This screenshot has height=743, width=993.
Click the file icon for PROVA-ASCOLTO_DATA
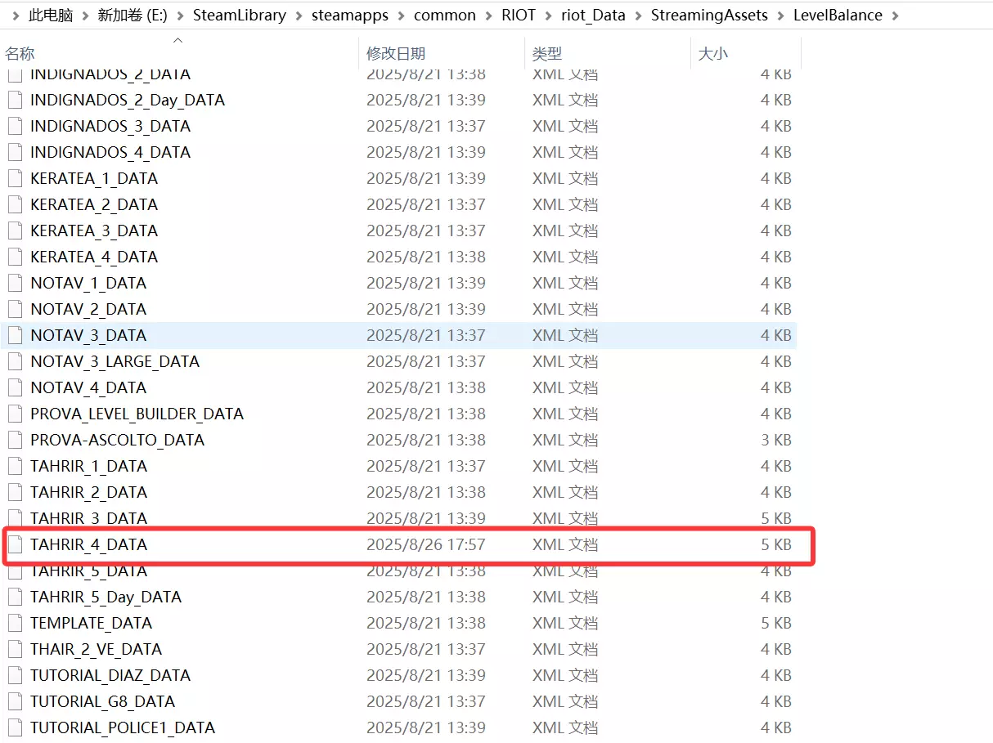pos(15,440)
